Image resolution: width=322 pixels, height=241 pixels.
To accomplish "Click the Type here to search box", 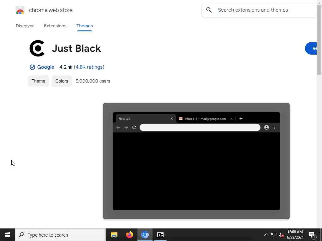I will click(60, 235).
